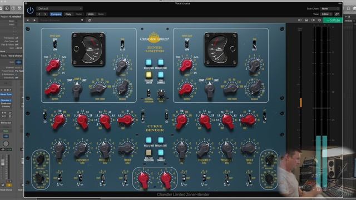Viewport: 356px width, 200px height.
Task: Click left channel Side Chain filter knob
Action: click(98, 89)
